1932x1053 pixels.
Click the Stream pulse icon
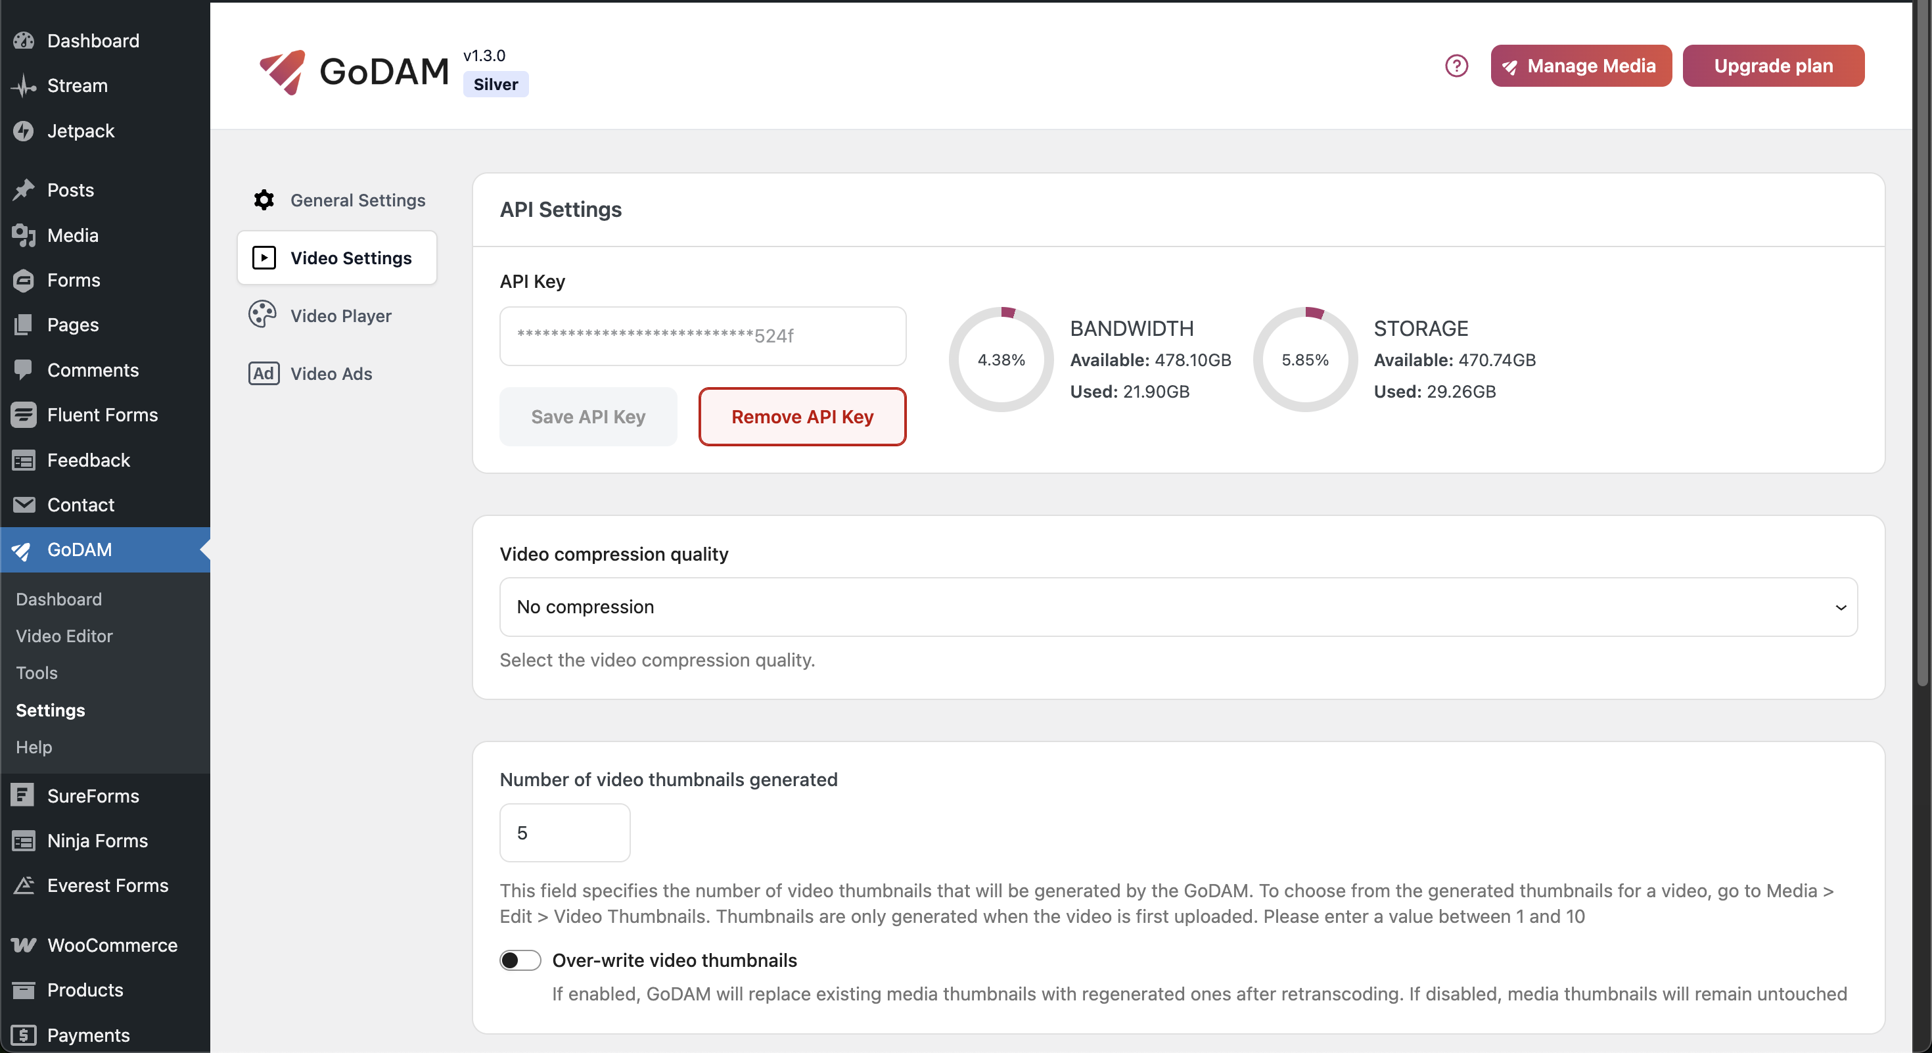pos(24,85)
